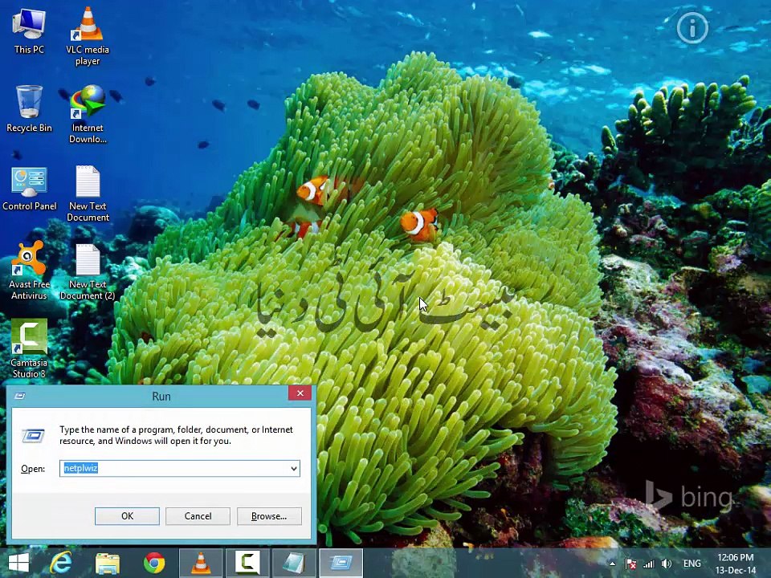Open network signal tray icon
This screenshot has width=771, height=578.
pos(649,564)
